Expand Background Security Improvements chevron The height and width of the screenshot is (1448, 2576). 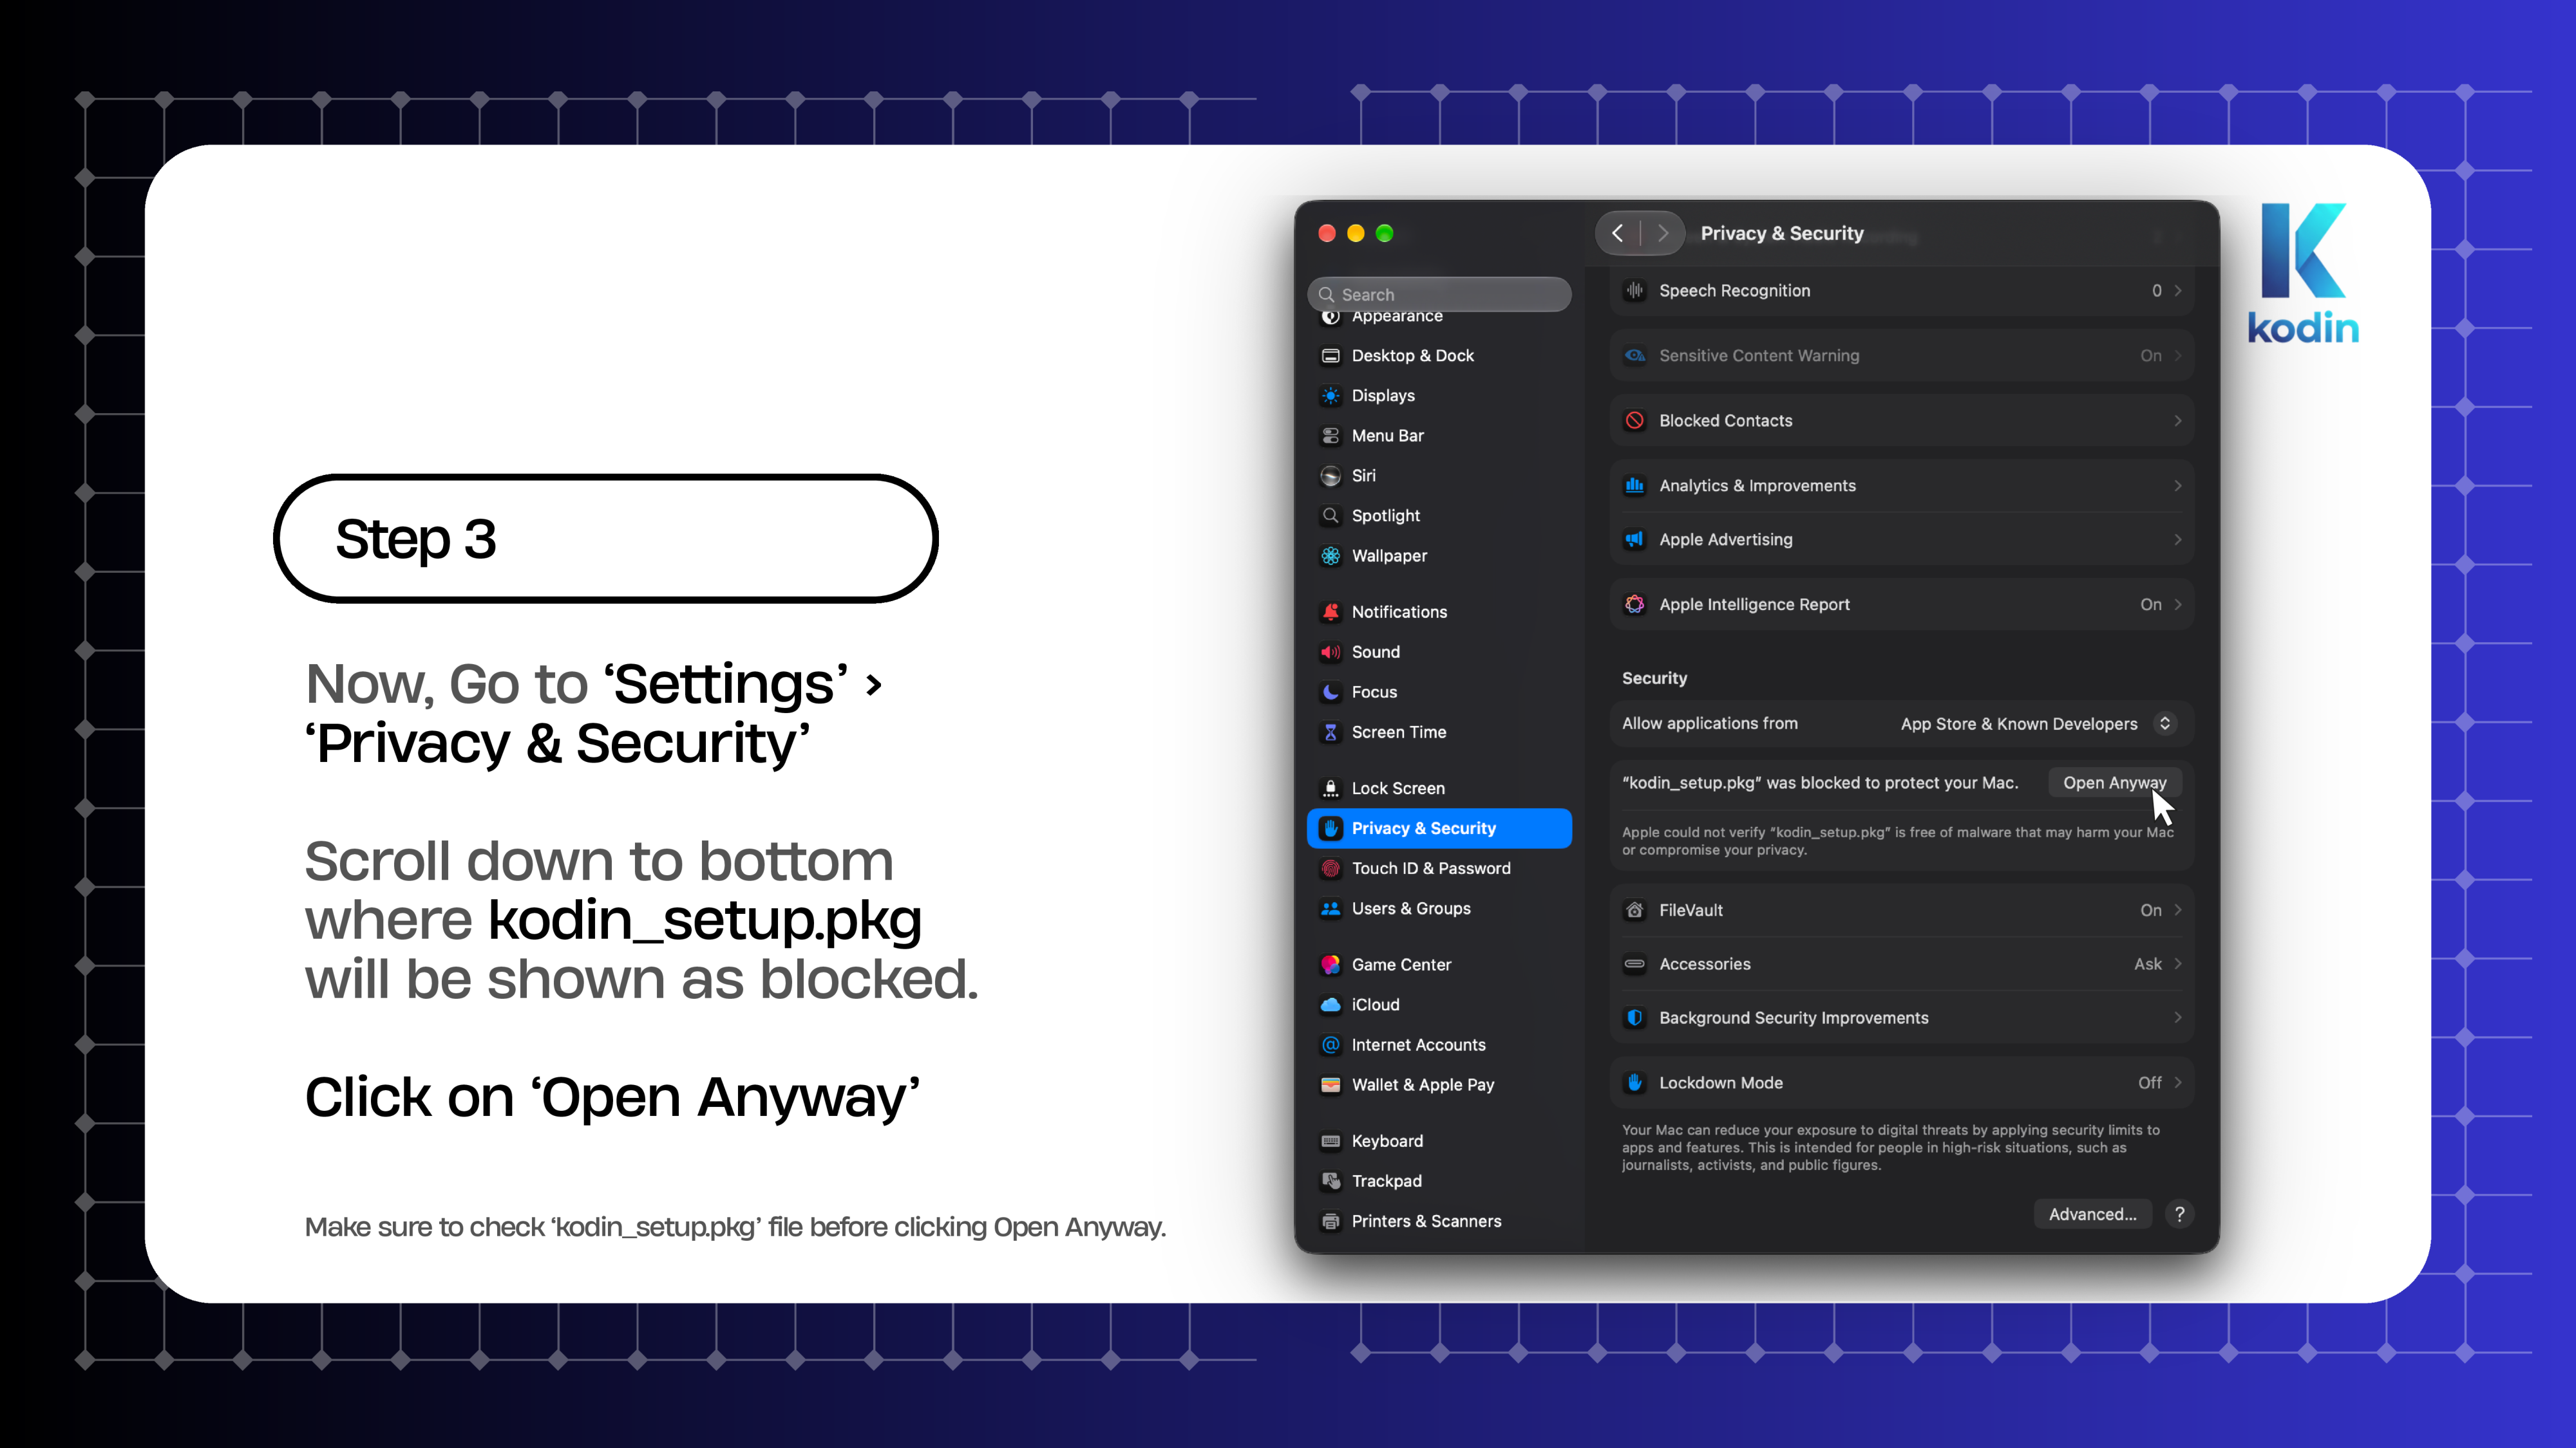point(2177,1017)
